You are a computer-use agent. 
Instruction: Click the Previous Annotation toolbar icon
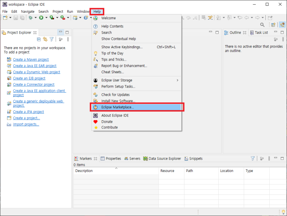pyautogui.click(x=229, y=18)
